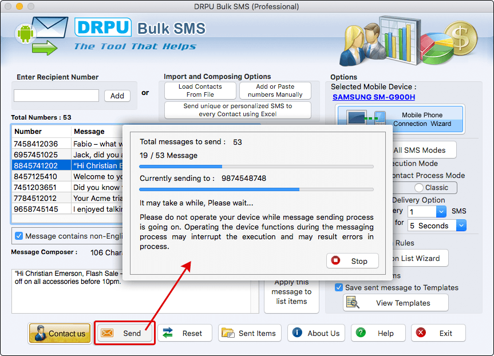494x356 pixels.
Task: Click the red stop icon beside Stop
Action: (x=335, y=260)
